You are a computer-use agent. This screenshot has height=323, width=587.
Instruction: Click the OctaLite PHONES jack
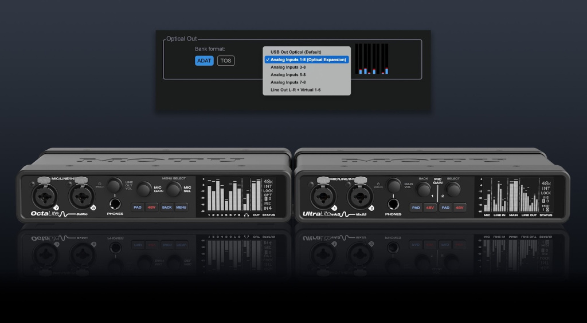click(115, 204)
